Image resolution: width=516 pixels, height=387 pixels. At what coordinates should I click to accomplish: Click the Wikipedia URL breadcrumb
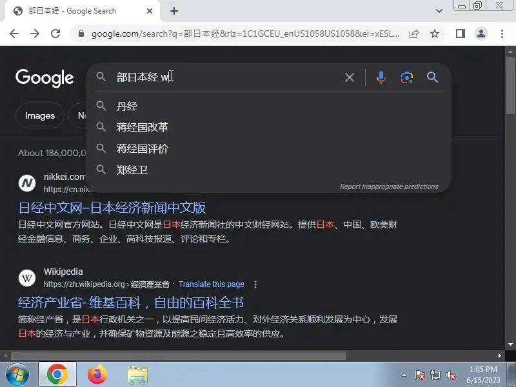tap(106, 284)
